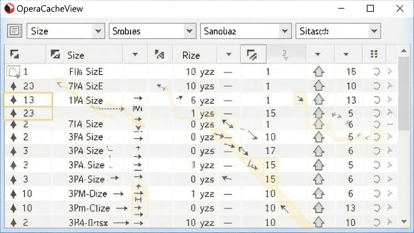414x233 pixels.
Task: Close the OperaCacheView window
Action: tap(400, 8)
